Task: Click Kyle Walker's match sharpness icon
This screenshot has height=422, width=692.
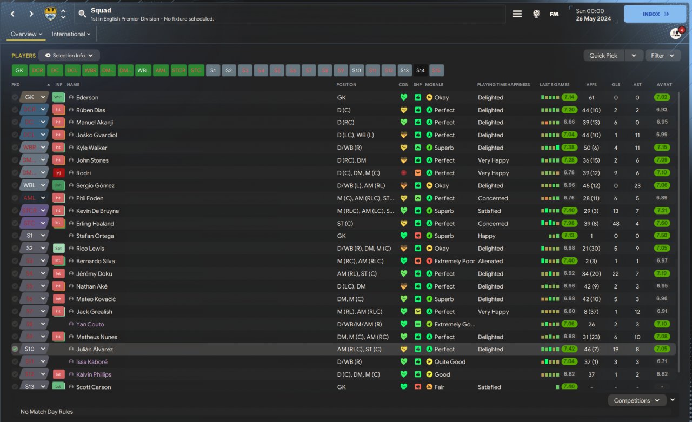Action: point(418,148)
